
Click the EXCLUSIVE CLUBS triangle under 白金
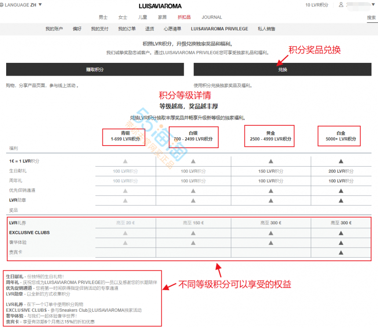click(341, 233)
